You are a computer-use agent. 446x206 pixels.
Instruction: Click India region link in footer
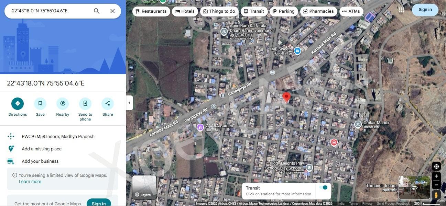coord(341,204)
